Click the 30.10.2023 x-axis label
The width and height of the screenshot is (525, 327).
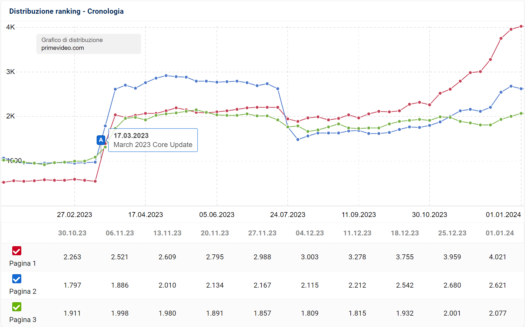[430, 215]
